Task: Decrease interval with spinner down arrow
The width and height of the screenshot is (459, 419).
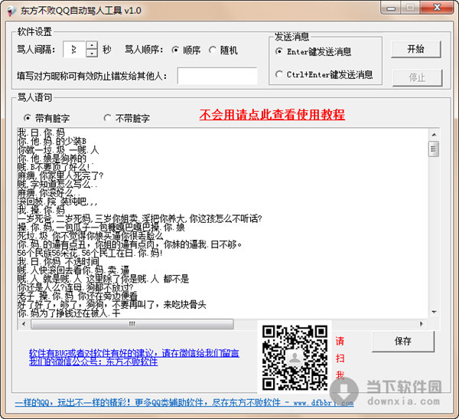Action: point(92,54)
